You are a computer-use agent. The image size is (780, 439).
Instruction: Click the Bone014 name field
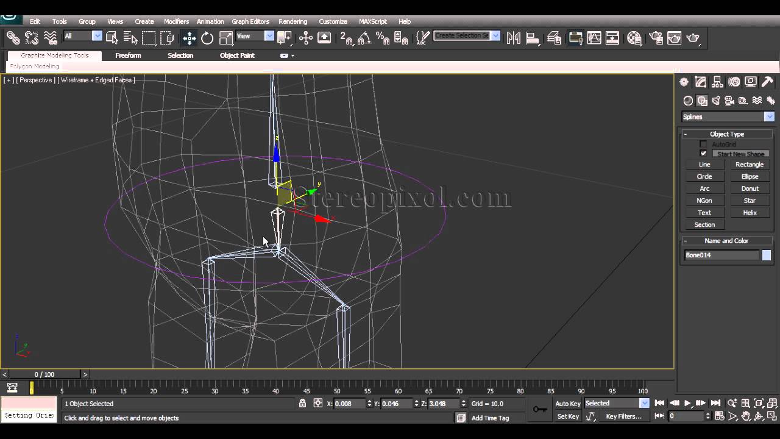pyautogui.click(x=721, y=255)
